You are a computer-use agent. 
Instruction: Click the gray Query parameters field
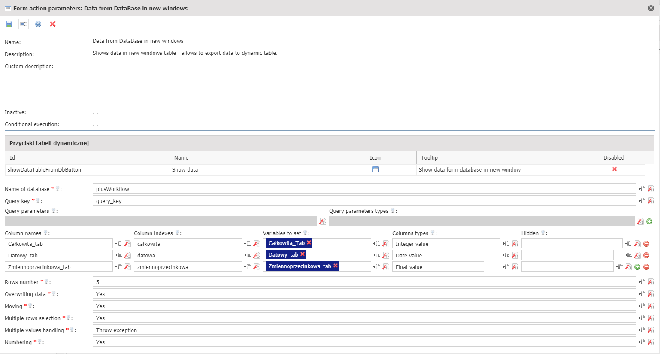160,221
